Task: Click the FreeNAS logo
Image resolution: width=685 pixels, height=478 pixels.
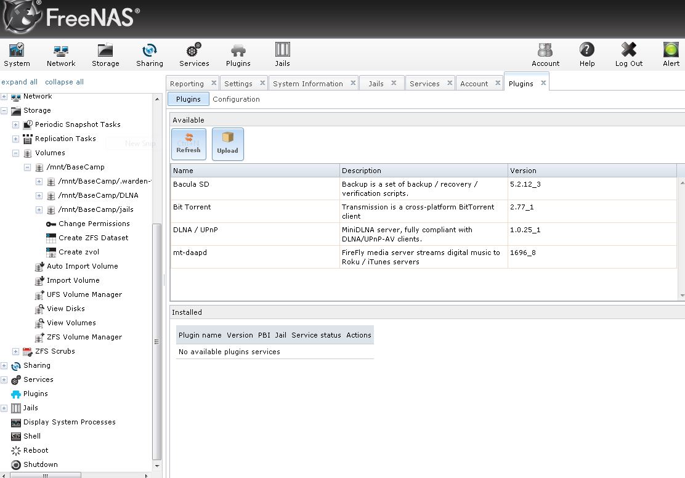Action: [71, 17]
